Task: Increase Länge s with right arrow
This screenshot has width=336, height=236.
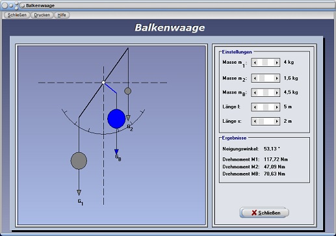Action: click(277, 122)
